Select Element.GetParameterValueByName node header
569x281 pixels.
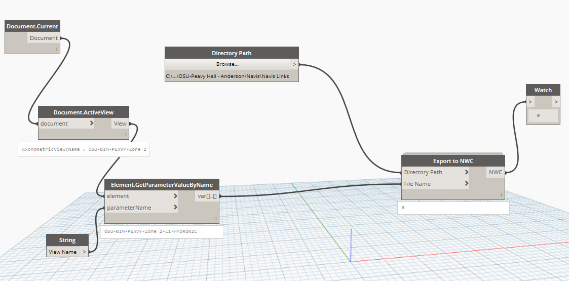(162, 185)
